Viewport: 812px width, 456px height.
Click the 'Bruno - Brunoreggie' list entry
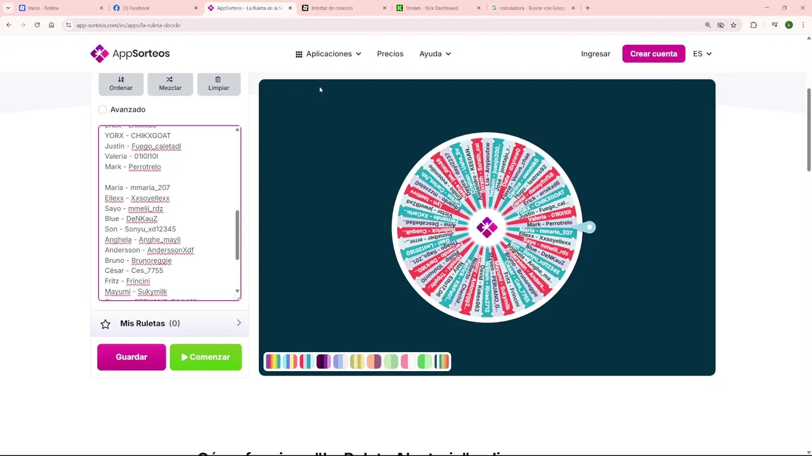pos(138,260)
